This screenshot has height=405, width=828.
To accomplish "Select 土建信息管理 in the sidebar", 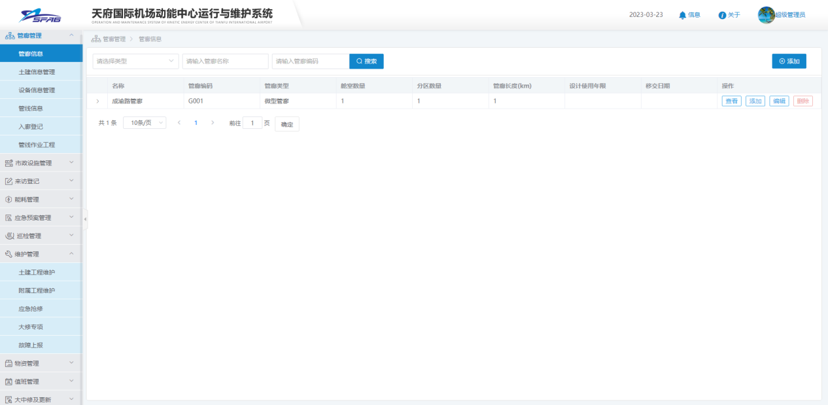I will point(37,72).
